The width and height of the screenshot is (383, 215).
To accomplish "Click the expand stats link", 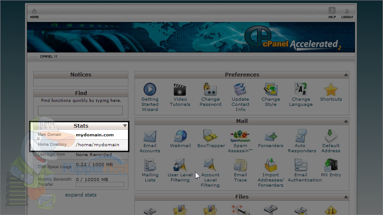I will point(81,195).
